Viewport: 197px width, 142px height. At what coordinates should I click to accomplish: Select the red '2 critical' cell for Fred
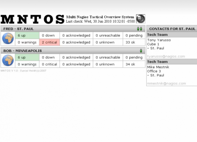49,42
